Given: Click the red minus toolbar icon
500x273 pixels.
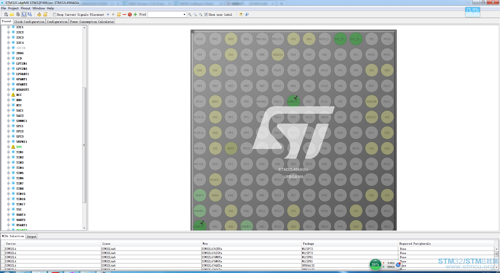Looking at the screenshot, I should (x=124, y=15).
